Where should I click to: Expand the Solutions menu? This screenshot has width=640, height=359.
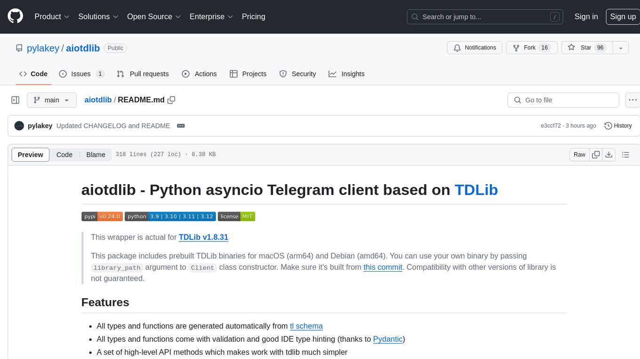98,16
